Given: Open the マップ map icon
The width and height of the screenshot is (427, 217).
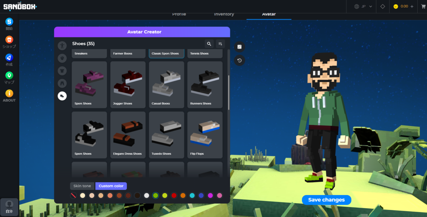Looking at the screenshot, I should [9, 75].
